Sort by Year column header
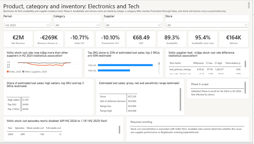This screenshot has width=254, height=144. click(x=10, y=128)
